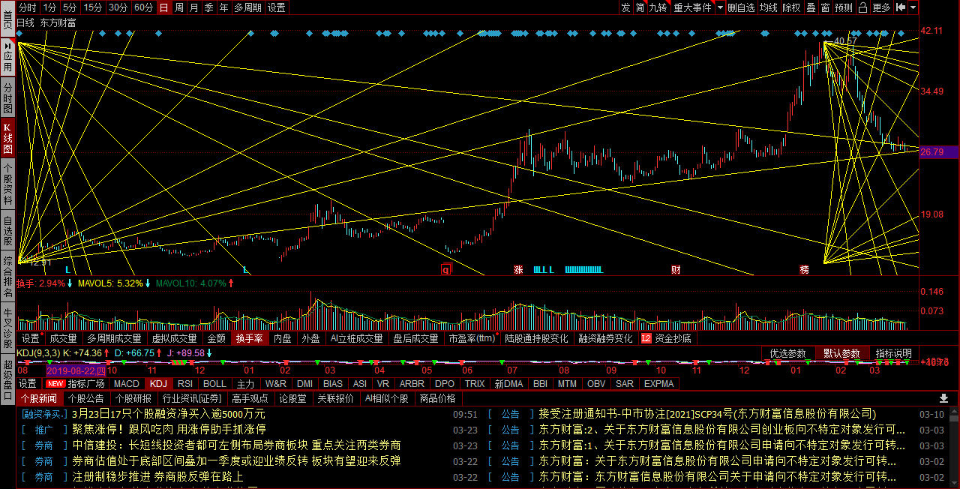The width and height of the screenshot is (960, 489).
Task: Click the collapse-panel arrow icon beside 更多
Action: point(899,7)
